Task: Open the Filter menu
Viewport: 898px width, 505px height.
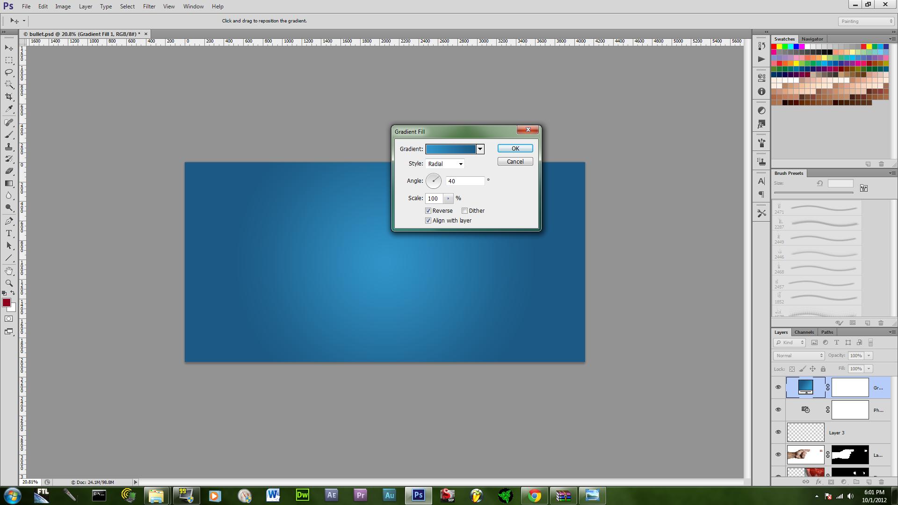Action: 149,6
